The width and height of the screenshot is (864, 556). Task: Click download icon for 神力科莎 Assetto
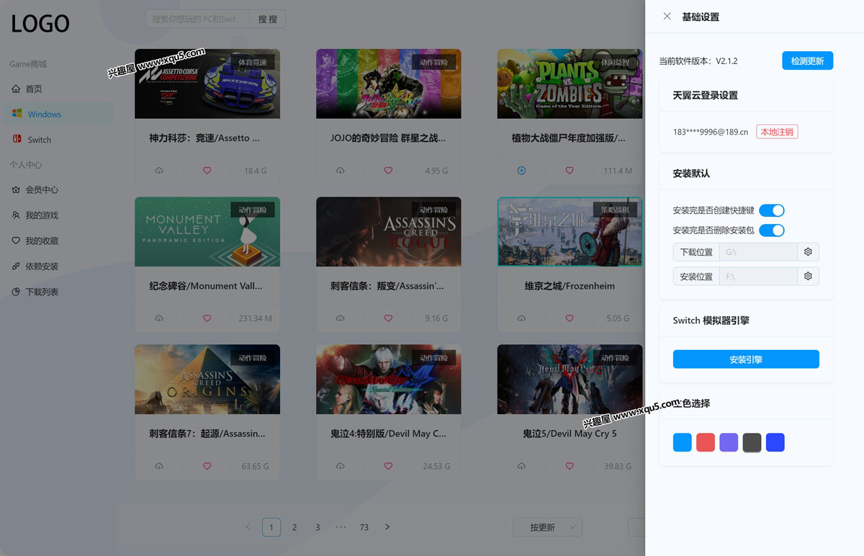click(x=159, y=171)
